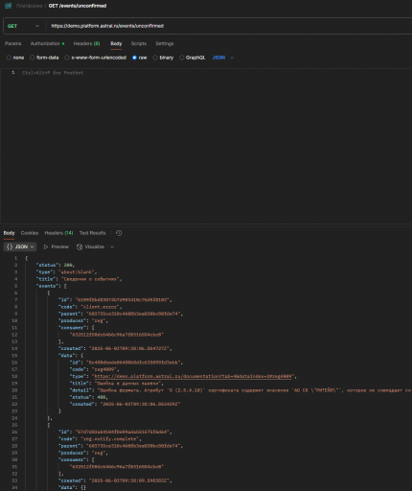412x491 pixels.
Task: Click the "created" line on row 14
Action: click(x=115, y=348)
